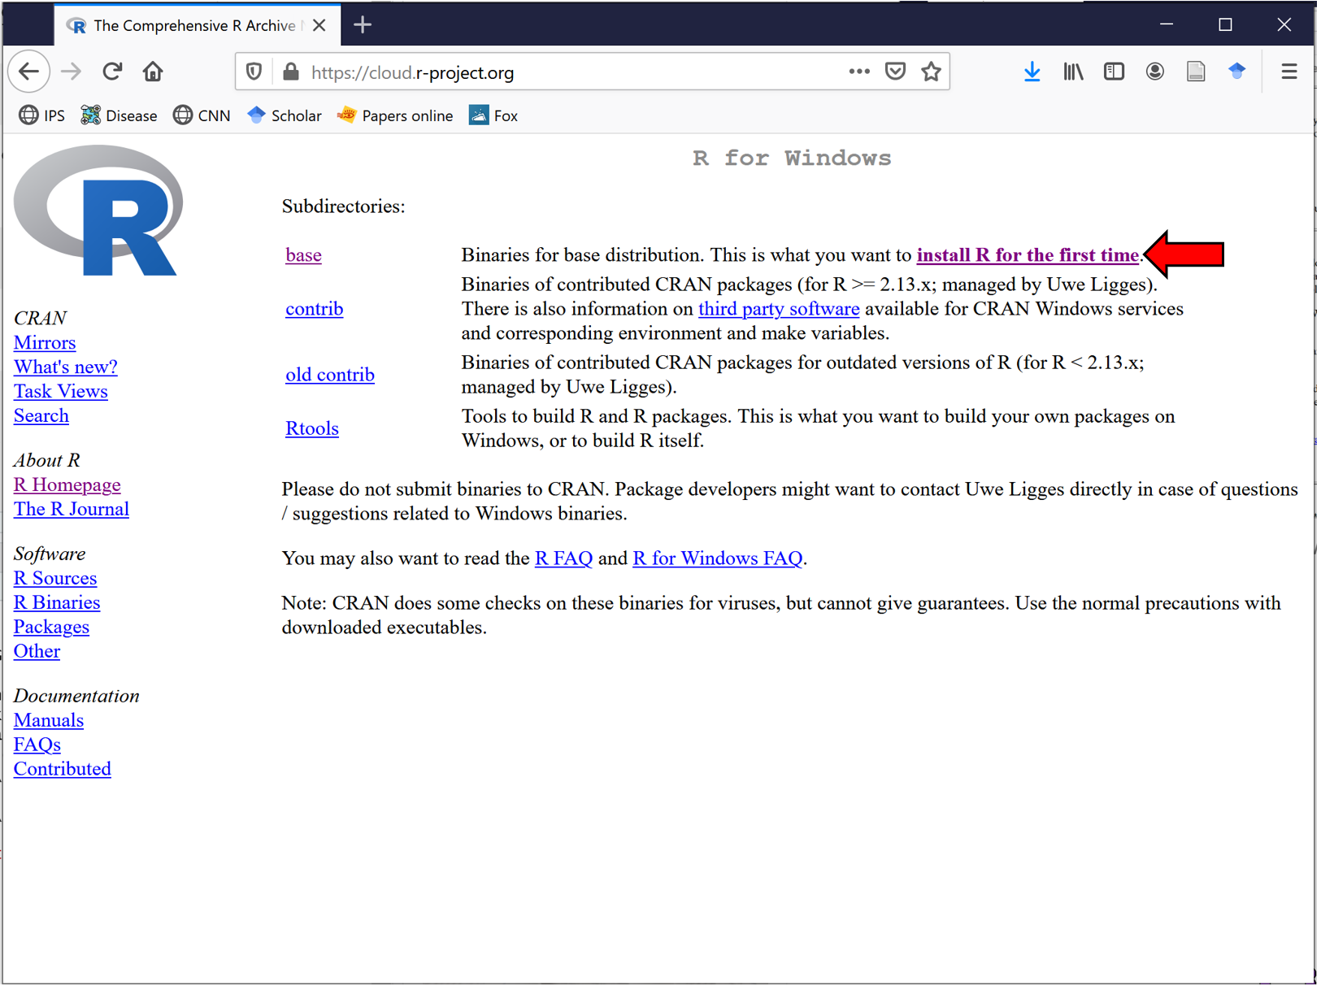Open CRAN Mirrors link
The height and width of the screenshot is (986, 1321).
[x=45, y=343]
